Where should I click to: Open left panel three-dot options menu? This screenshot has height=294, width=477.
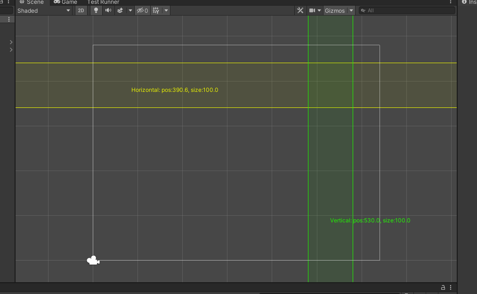[9, 19]
